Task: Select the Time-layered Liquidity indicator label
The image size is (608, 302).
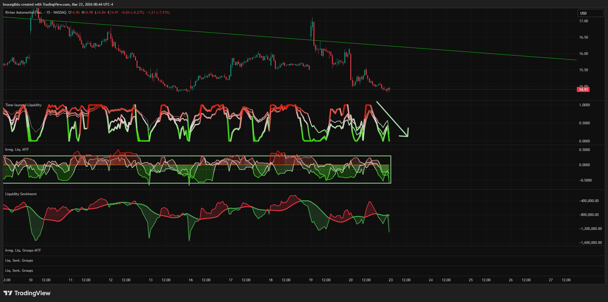Action: coord(23,105)
